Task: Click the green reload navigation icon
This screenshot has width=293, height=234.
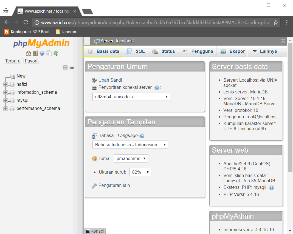Action: click(56, 53)
